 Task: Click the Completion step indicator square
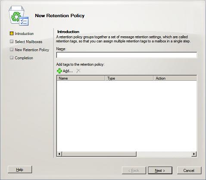[x=12, y=57]
